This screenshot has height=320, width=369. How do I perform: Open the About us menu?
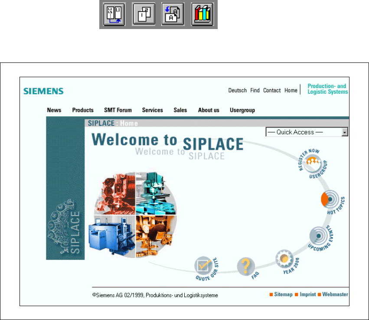(x=209, y=110)
